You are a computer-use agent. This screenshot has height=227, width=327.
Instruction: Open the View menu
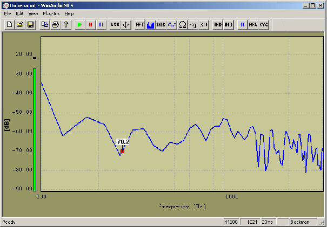[34, 13]
